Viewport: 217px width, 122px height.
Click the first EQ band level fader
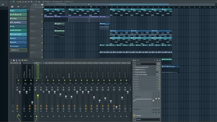(153, 101)
